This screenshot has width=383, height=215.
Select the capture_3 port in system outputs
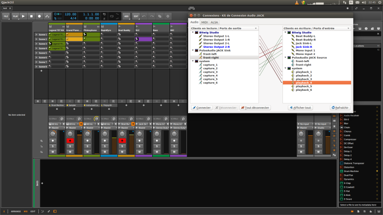pyautogui.click(x=210, y=72)
